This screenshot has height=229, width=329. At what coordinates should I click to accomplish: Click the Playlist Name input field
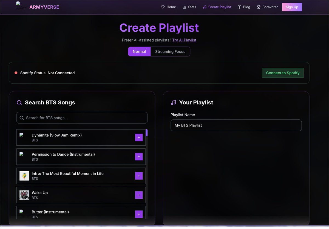pos(236,125)
